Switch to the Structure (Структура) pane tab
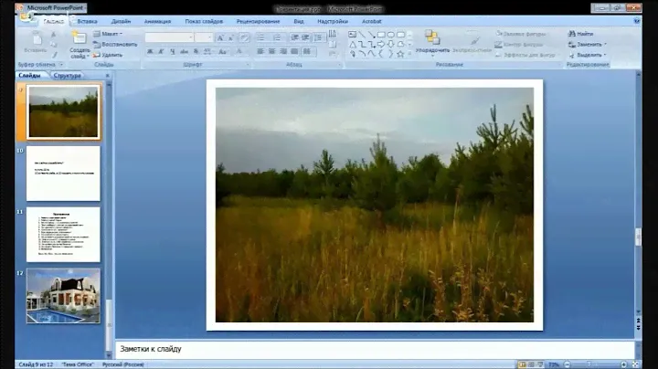The width and height of the screenshot is (658, 369). [67, 76]
